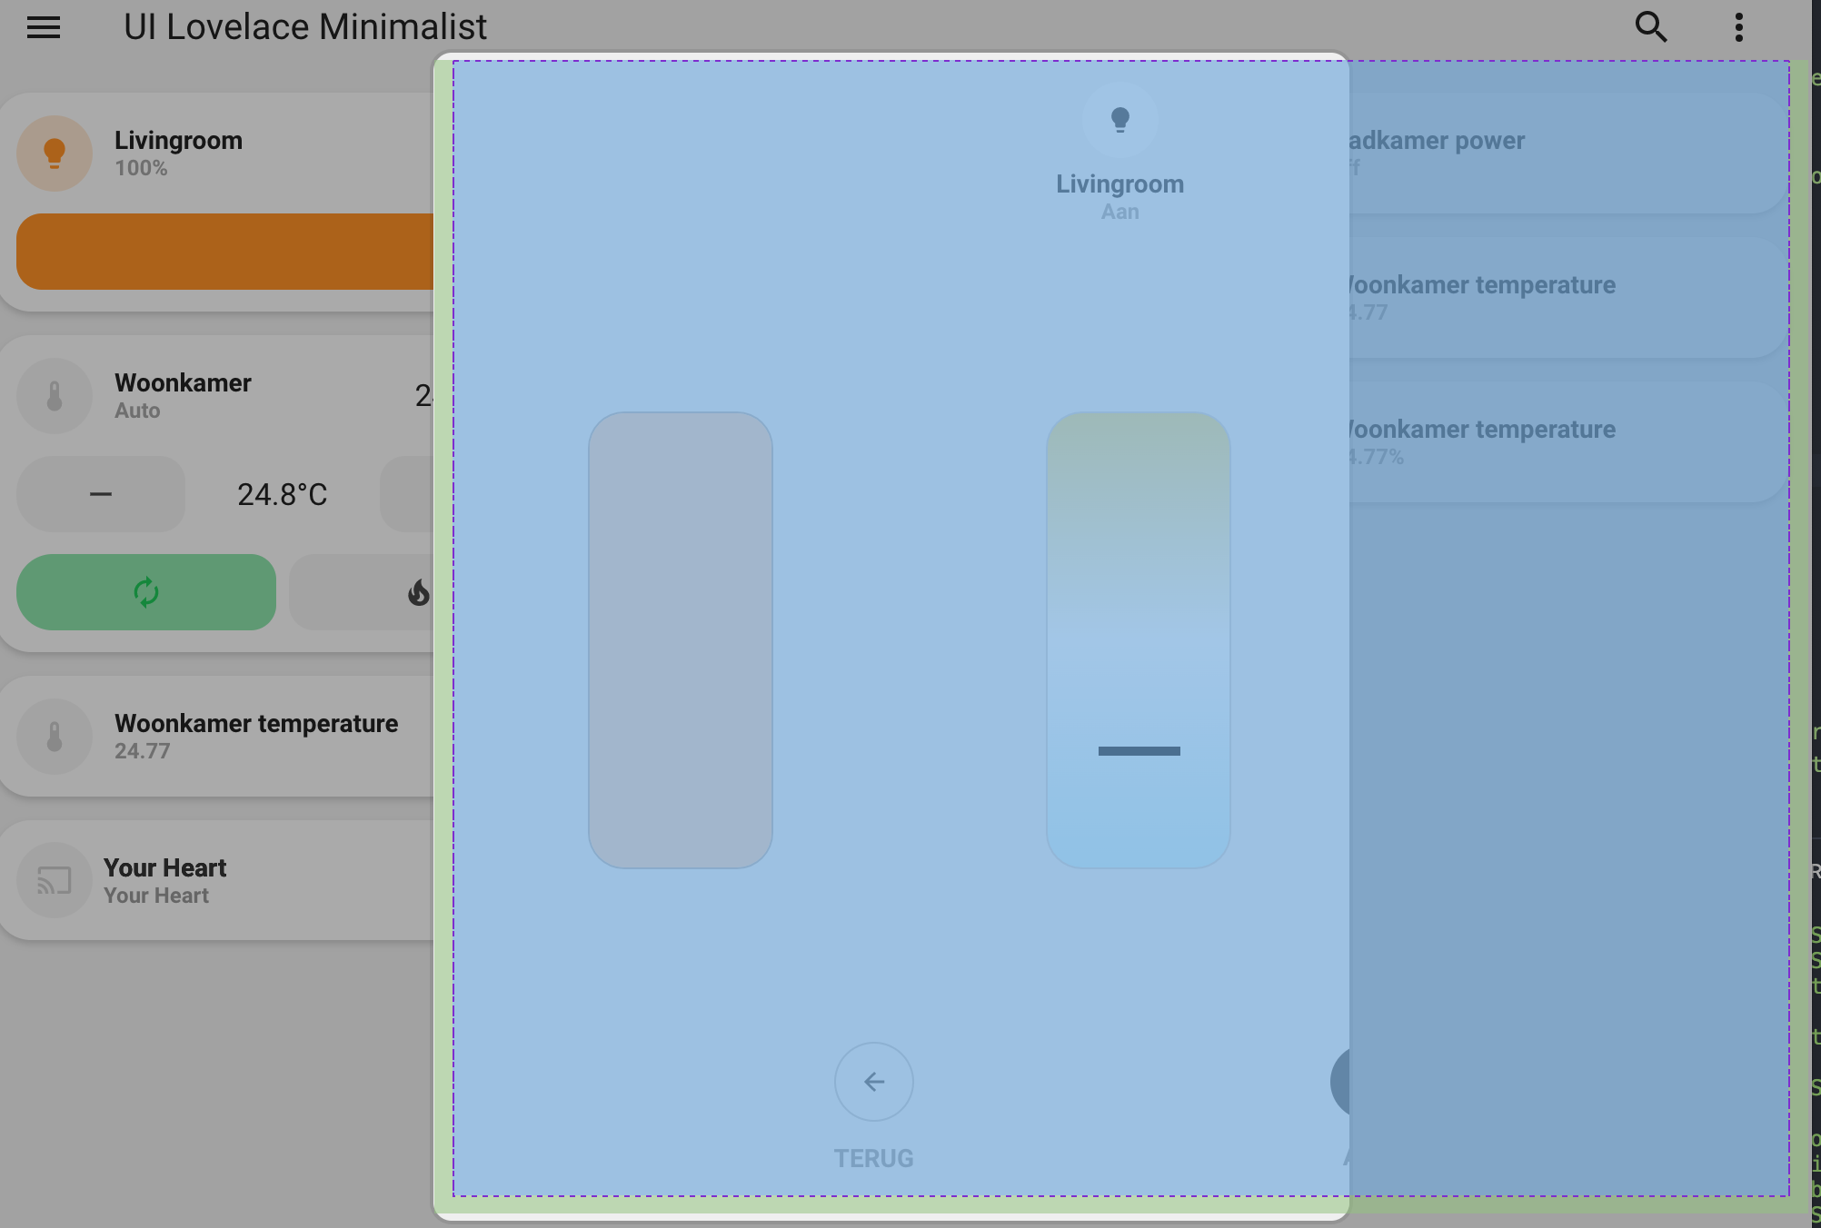Switch to the Woonkamer Auto climate card
The height and width of the screenshot is (1228, 1821).
click(x=182, y=395)
